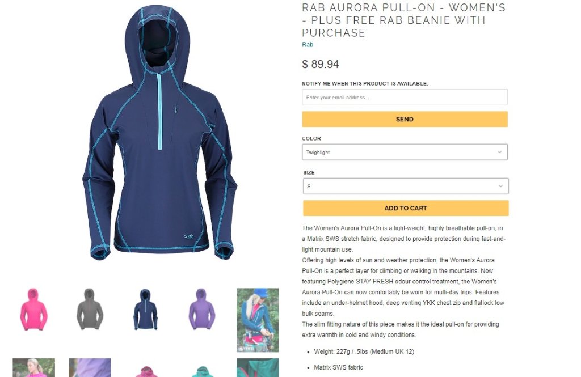
Task: Open the purple fabric close-up thumbnail
Action: [x=90, y=368]
